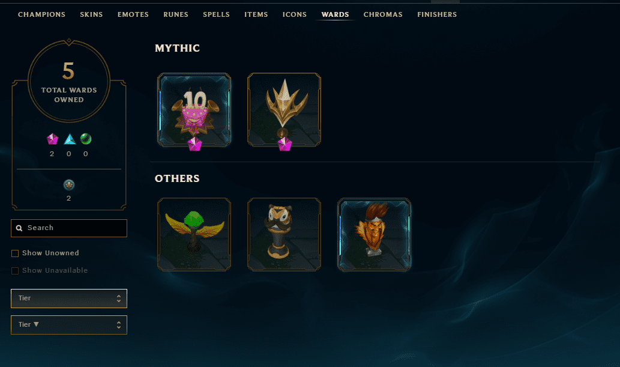This screenshot has width=620, height=367.
Task: Pick the mustache tiger ward skin
Action: tap(284, 234)
